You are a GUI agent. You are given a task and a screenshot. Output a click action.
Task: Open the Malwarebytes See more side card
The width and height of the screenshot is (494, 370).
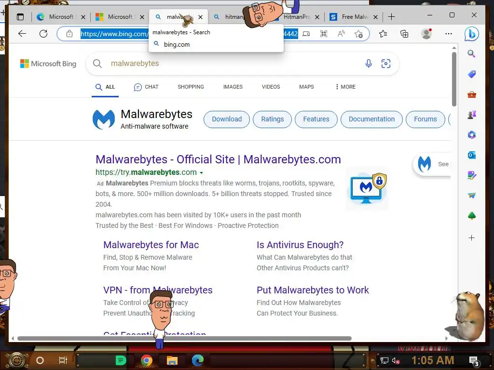point(432,164)
